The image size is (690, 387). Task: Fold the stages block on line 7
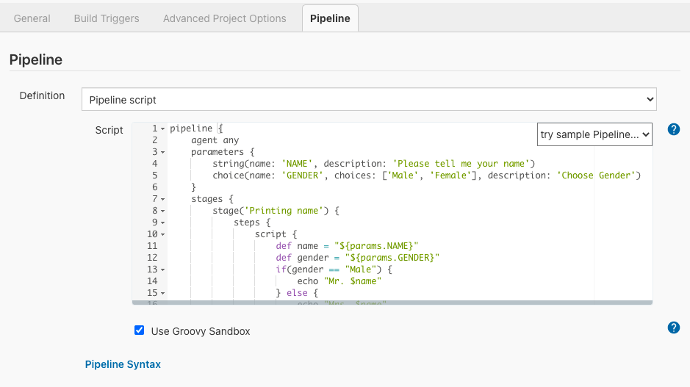point(162,199)
